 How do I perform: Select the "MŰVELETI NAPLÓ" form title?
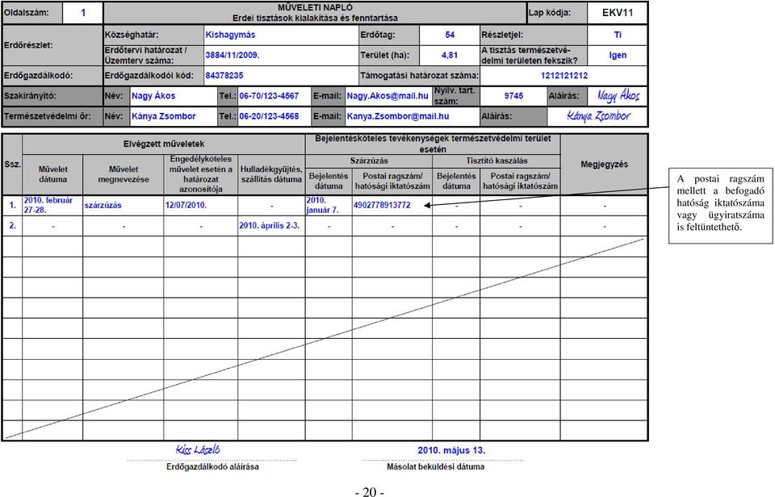coord(315,8)
